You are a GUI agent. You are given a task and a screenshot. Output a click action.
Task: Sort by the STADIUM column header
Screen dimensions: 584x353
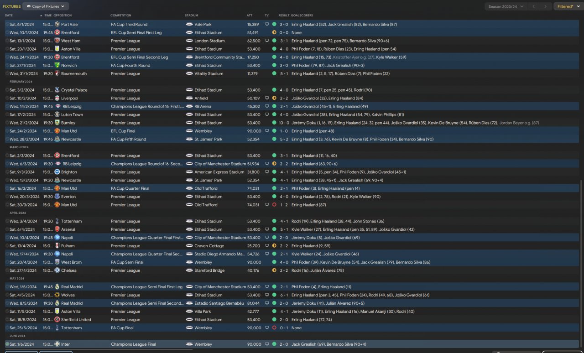192,16
